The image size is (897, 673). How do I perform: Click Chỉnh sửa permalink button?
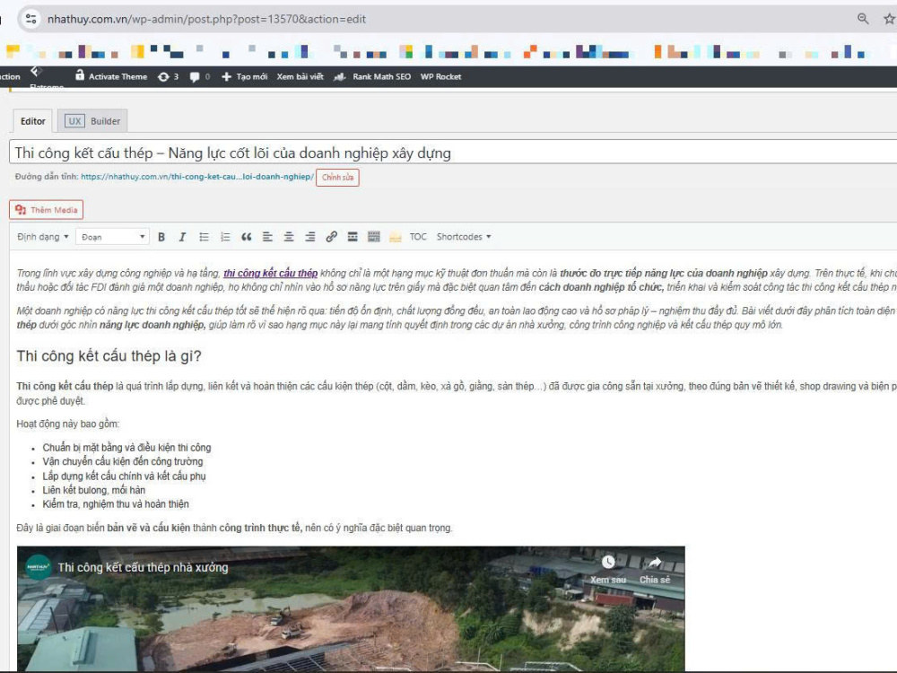(x=337, y=178)
